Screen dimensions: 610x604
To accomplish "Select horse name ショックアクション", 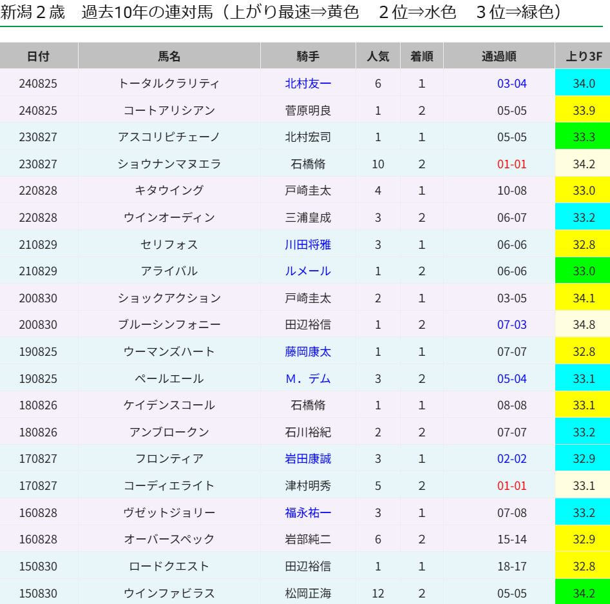I will [x=169, y=298].
